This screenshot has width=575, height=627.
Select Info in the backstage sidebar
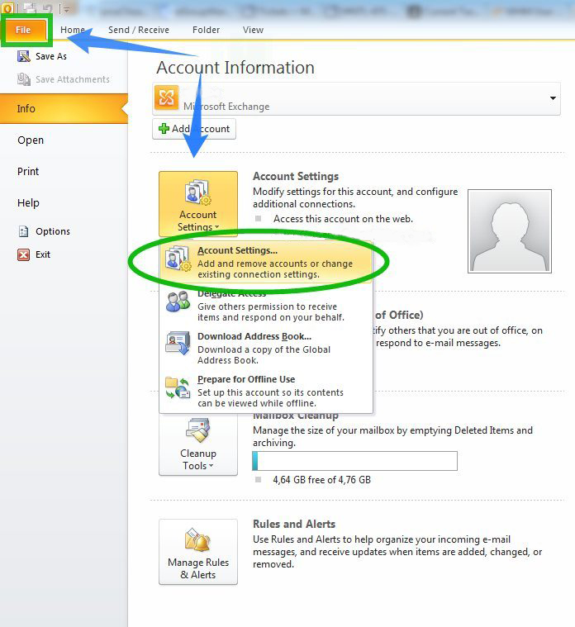click(64, 108)
